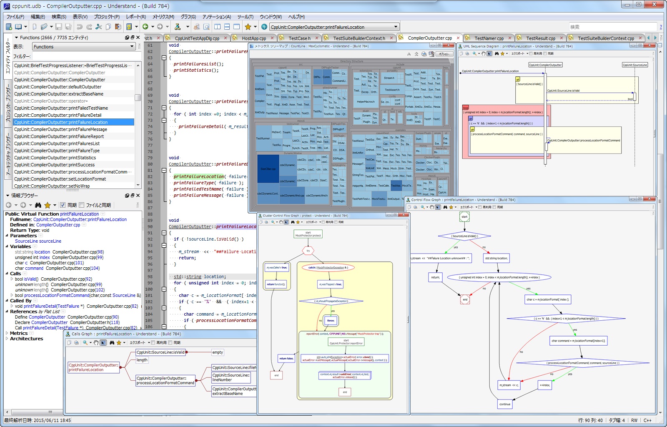
Task: Click the green plus icon beside scope box
Action: (264, 27)
